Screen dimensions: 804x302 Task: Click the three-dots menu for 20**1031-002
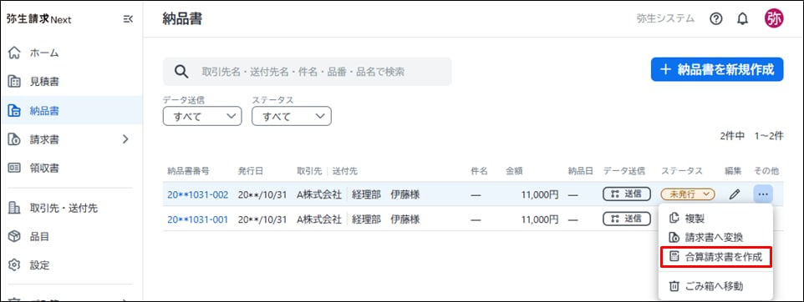pyautogui.click(x=763, y=194)
